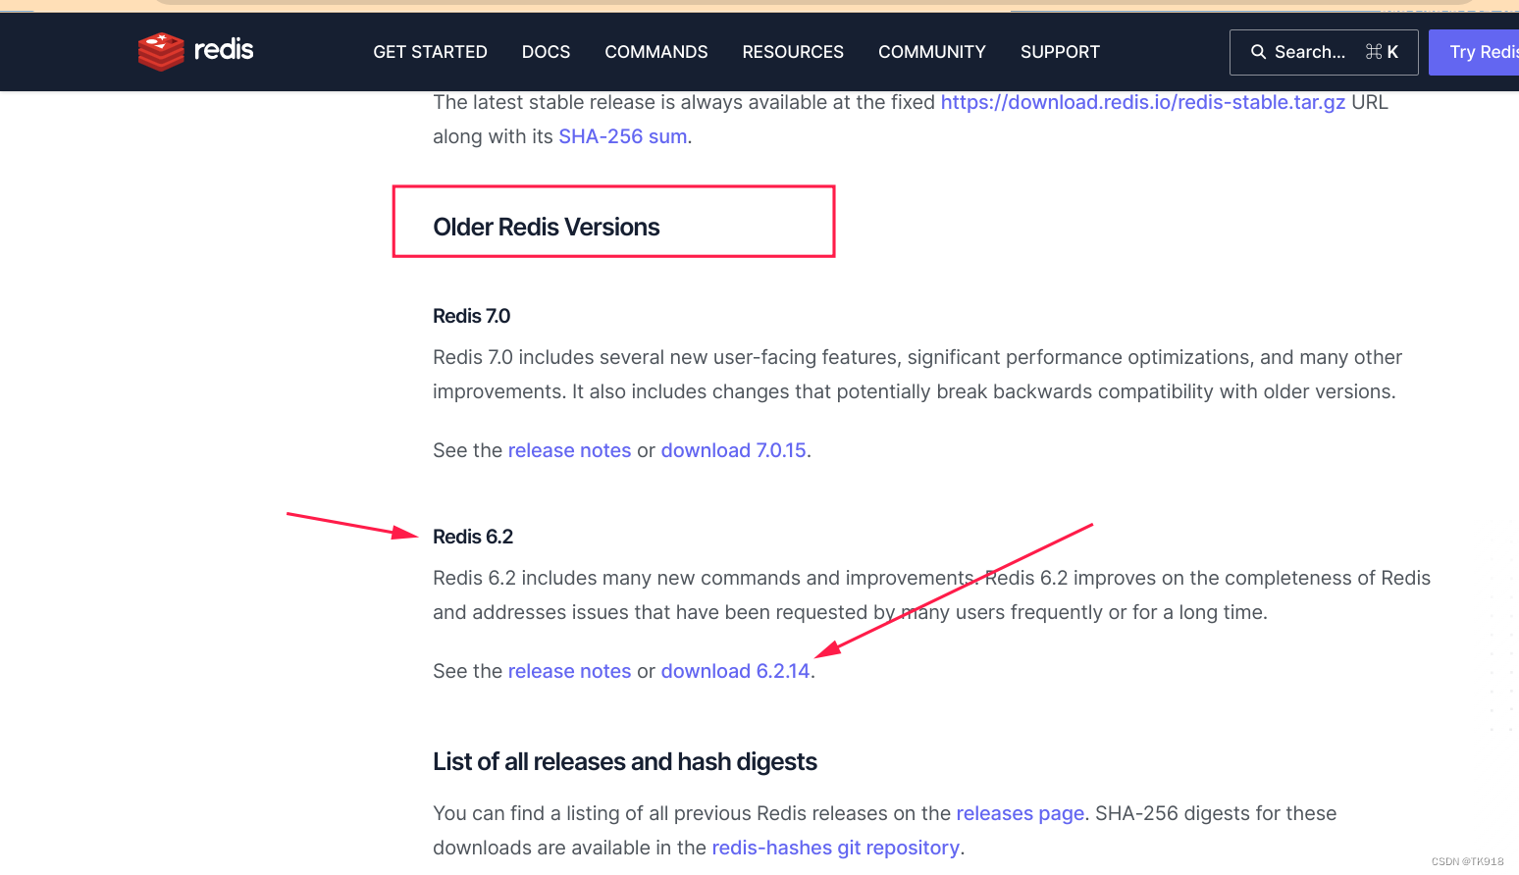The height and width of the screenshot is (875, 1519).
Task: Open the COMMUNITY menu
Action: pos(932,52)
